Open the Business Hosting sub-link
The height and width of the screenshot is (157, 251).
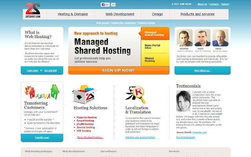146,23
